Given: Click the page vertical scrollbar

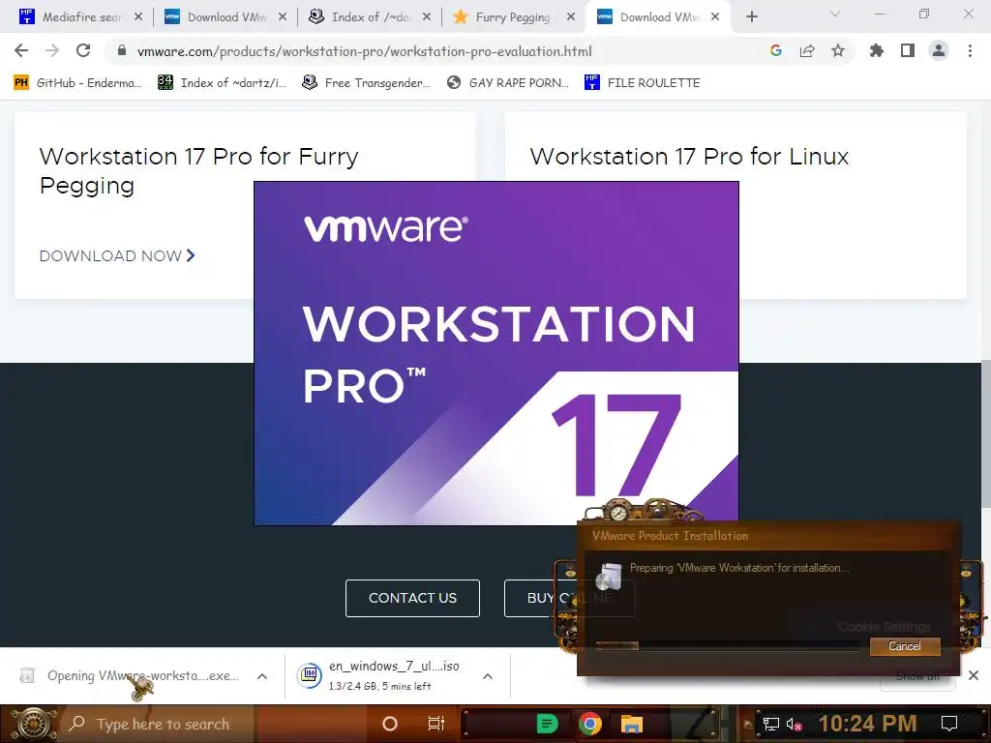Looking at the screenshot, I should pos(985,432).
